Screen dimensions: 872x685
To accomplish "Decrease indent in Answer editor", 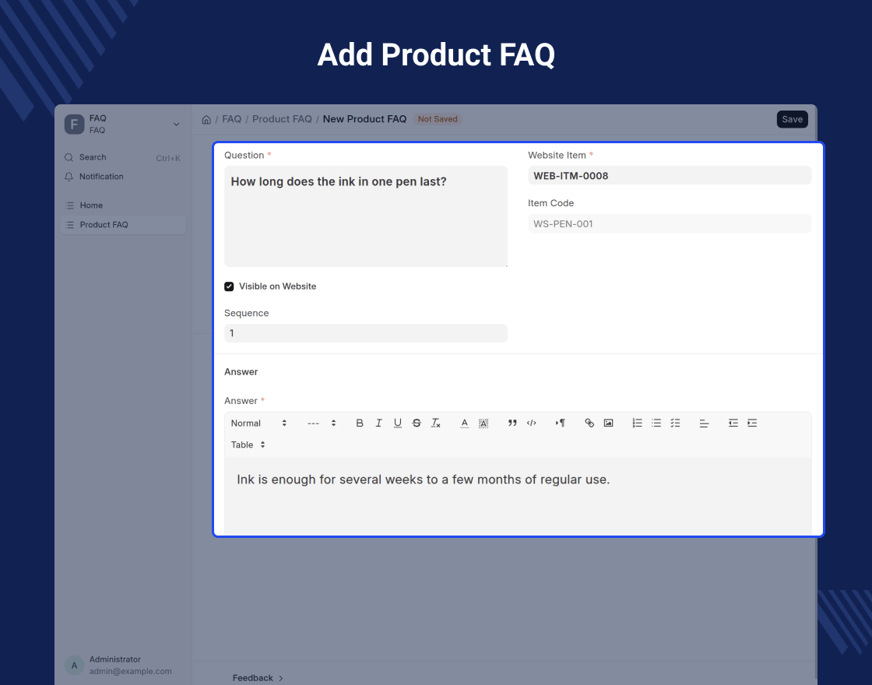I will (x=733, y=423).
